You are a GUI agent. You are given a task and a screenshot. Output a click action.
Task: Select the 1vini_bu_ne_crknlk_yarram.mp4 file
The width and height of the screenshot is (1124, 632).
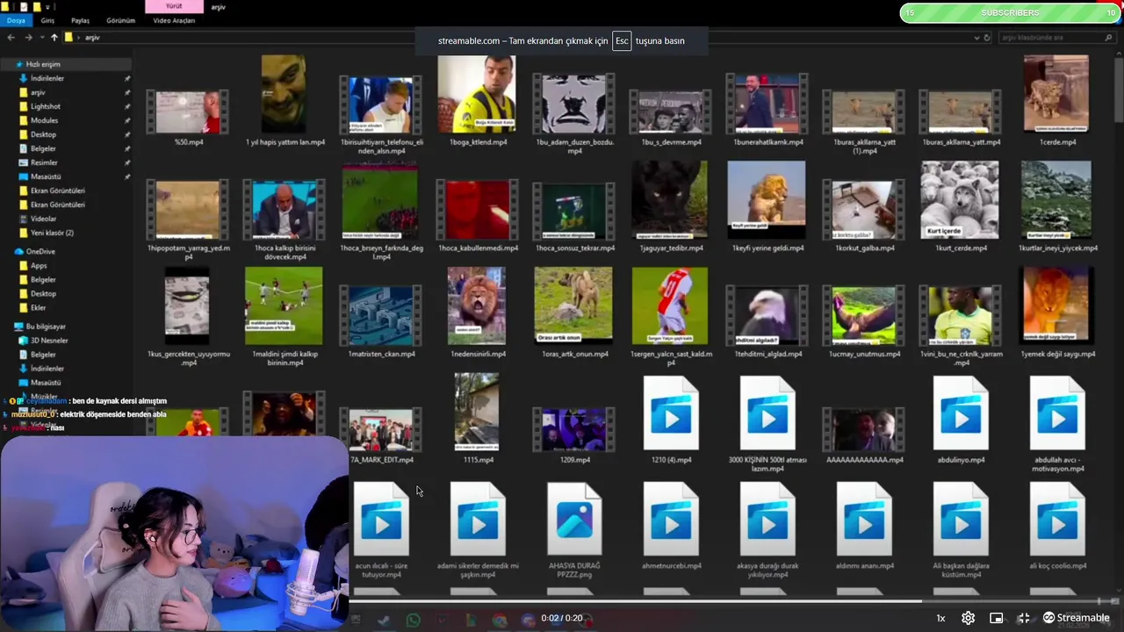[x=960, y=315]
